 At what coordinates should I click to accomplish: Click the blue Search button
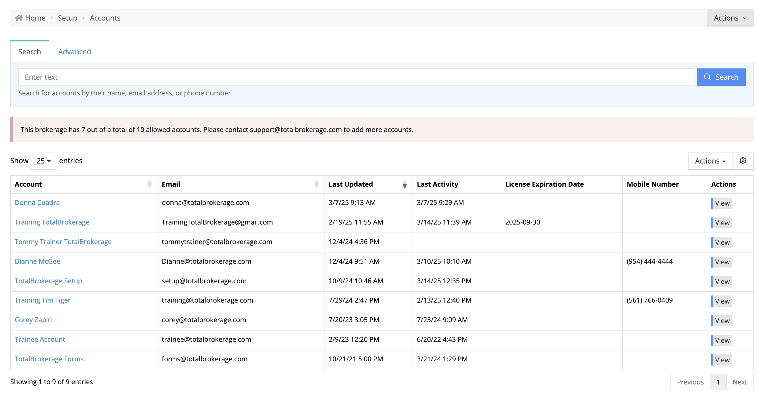coord(721,77)
